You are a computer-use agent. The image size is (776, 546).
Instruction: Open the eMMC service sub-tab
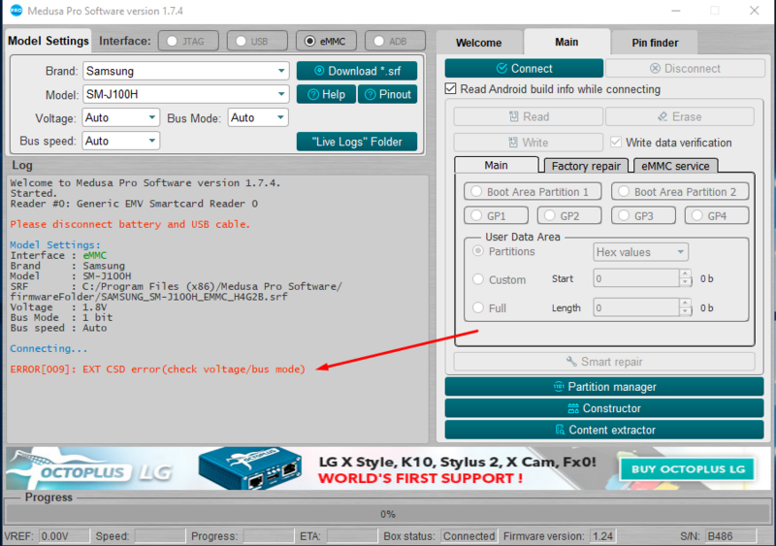675,166
